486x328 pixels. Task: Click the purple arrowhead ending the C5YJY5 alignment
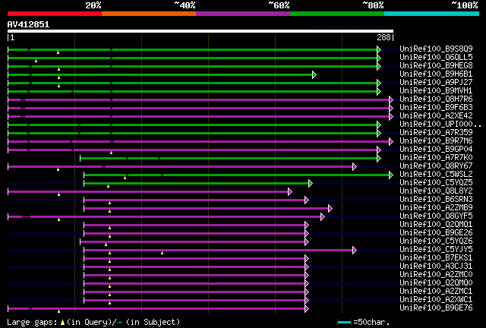355,251
